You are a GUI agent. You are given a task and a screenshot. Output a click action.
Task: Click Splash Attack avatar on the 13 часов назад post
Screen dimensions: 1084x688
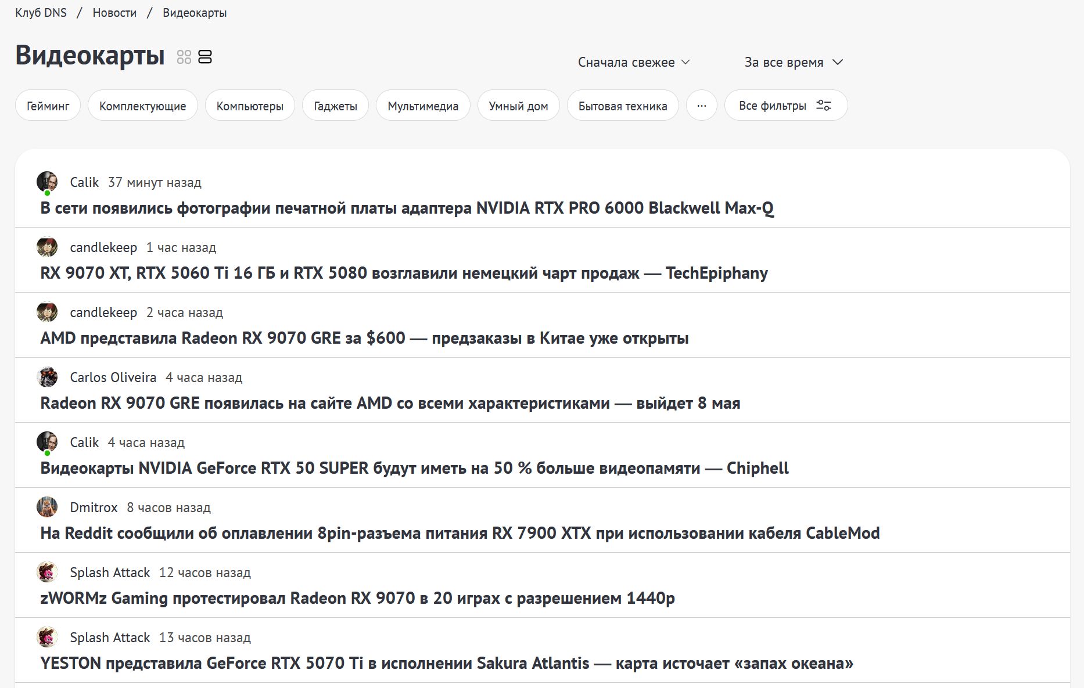[47, 637]
